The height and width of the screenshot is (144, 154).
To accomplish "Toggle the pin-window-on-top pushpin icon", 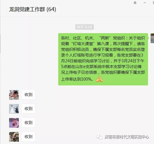I will pos(135,3).
